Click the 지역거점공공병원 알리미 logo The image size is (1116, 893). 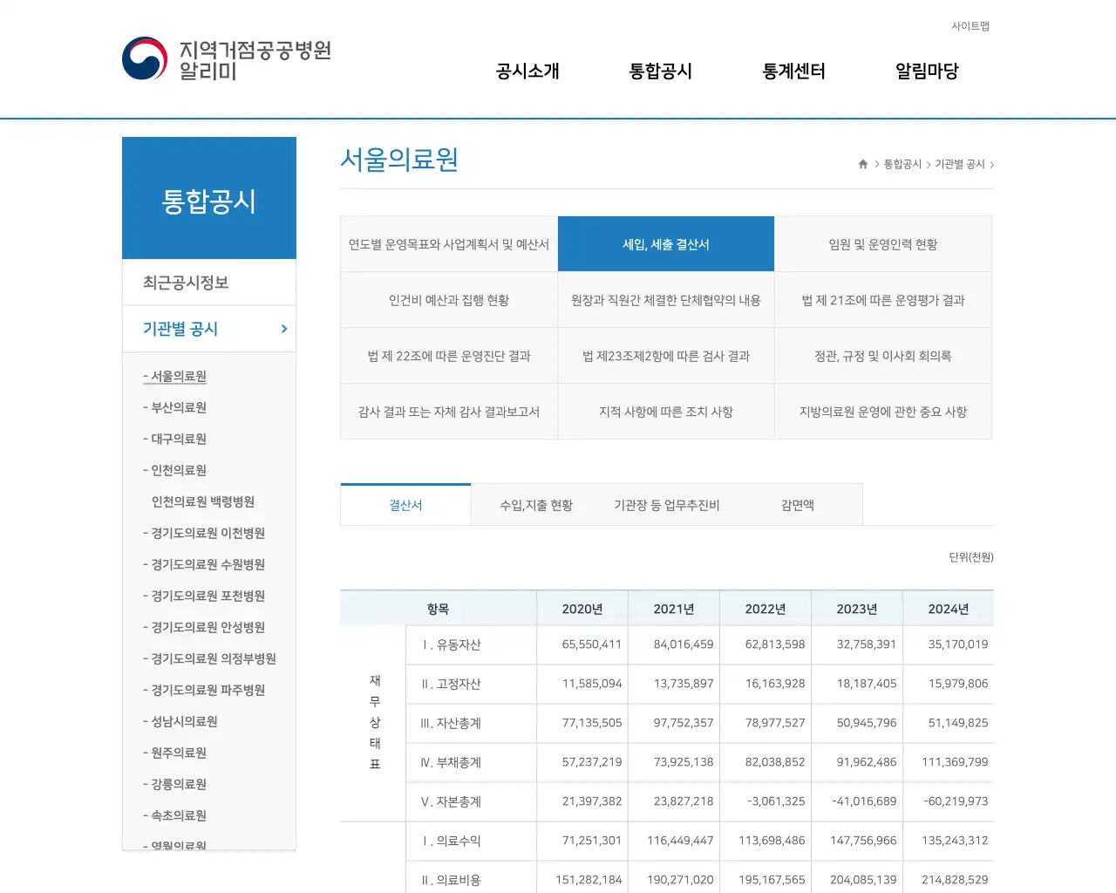click(x=227, y=58)
